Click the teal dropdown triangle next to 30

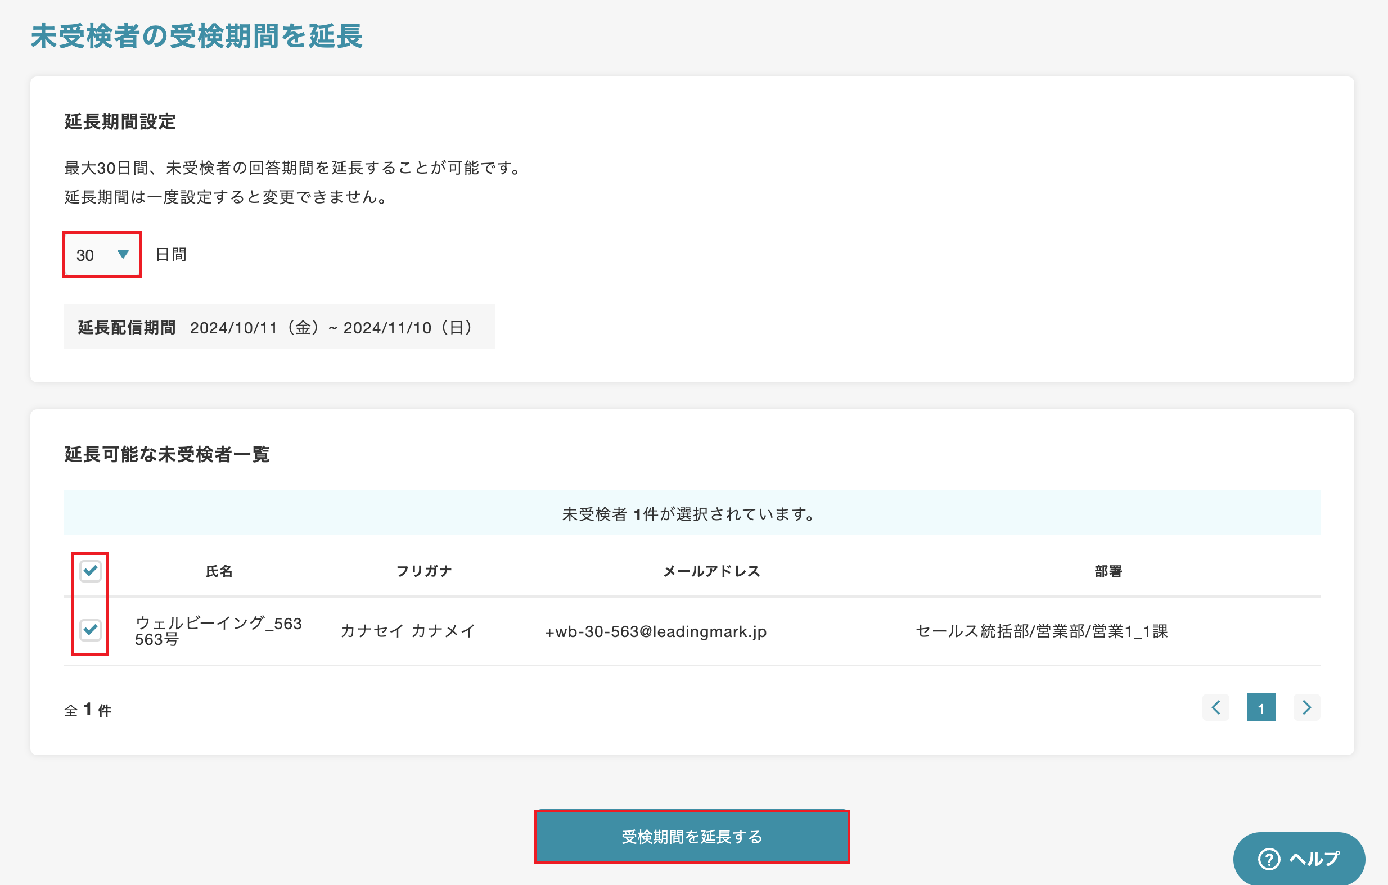coord(123,254)
